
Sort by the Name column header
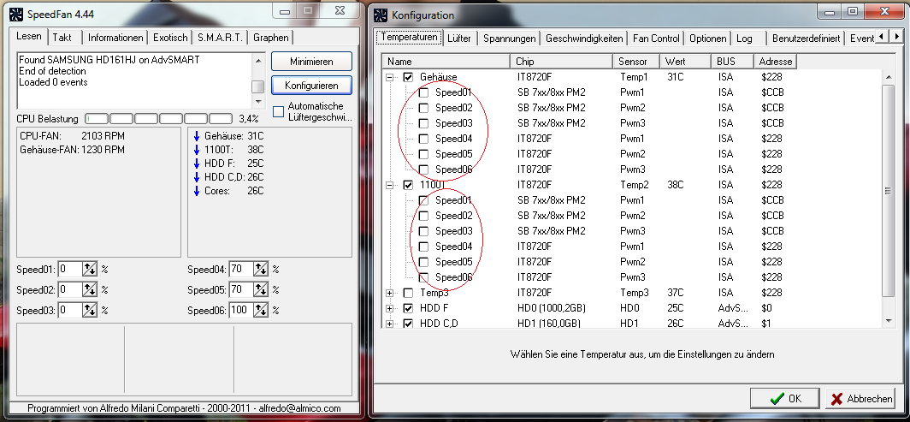(x=446, y=61)
